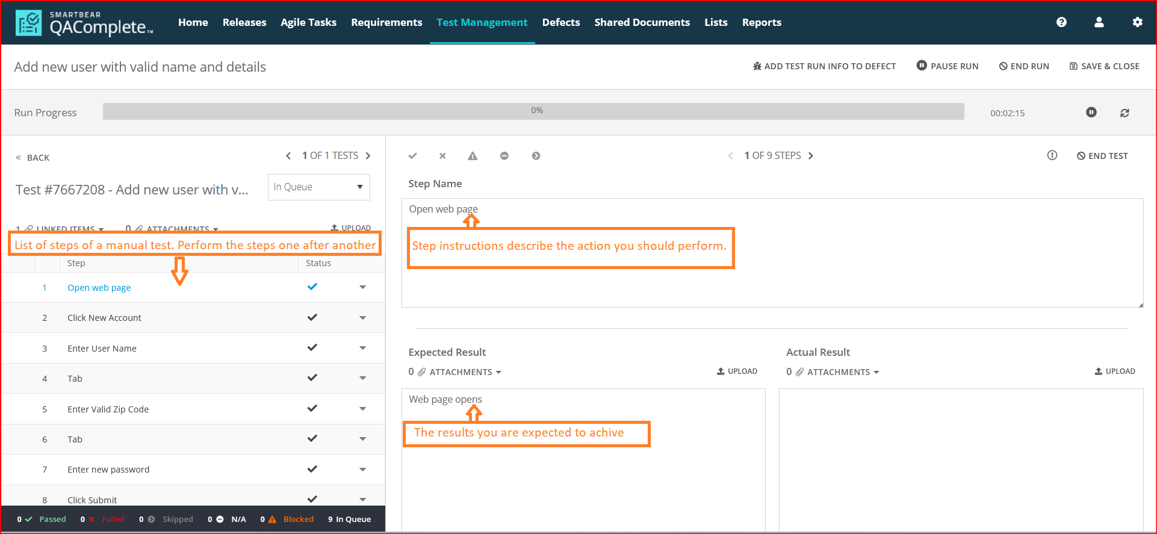This screenshot has height=534, width=1157.
Task: Click inside the Actual Result text area
Action: 961,458
